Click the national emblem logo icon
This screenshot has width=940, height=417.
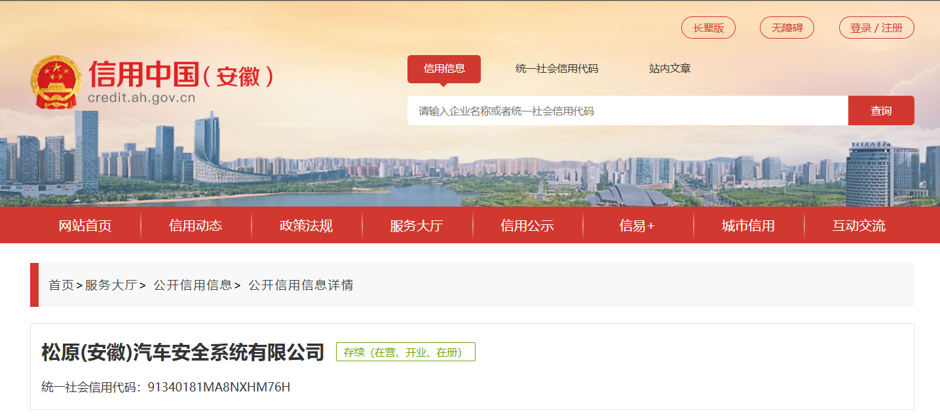pos(56,82)
